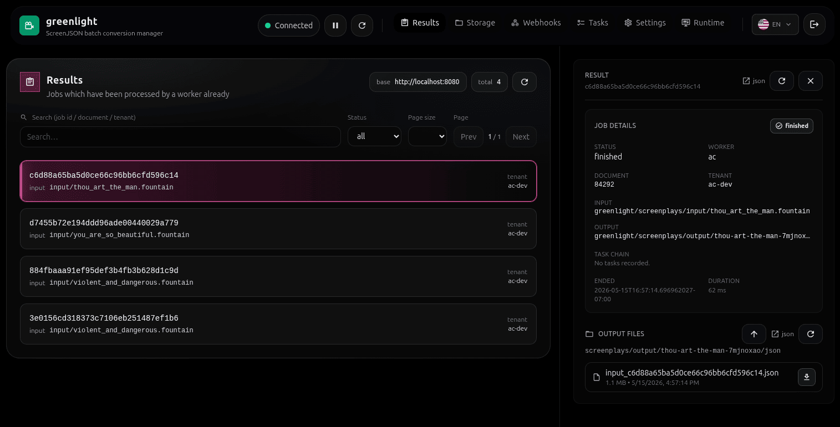Click the output file name input_c6d88a65…json
This screenshot has height=427, width=840.
tap(692, 373)
